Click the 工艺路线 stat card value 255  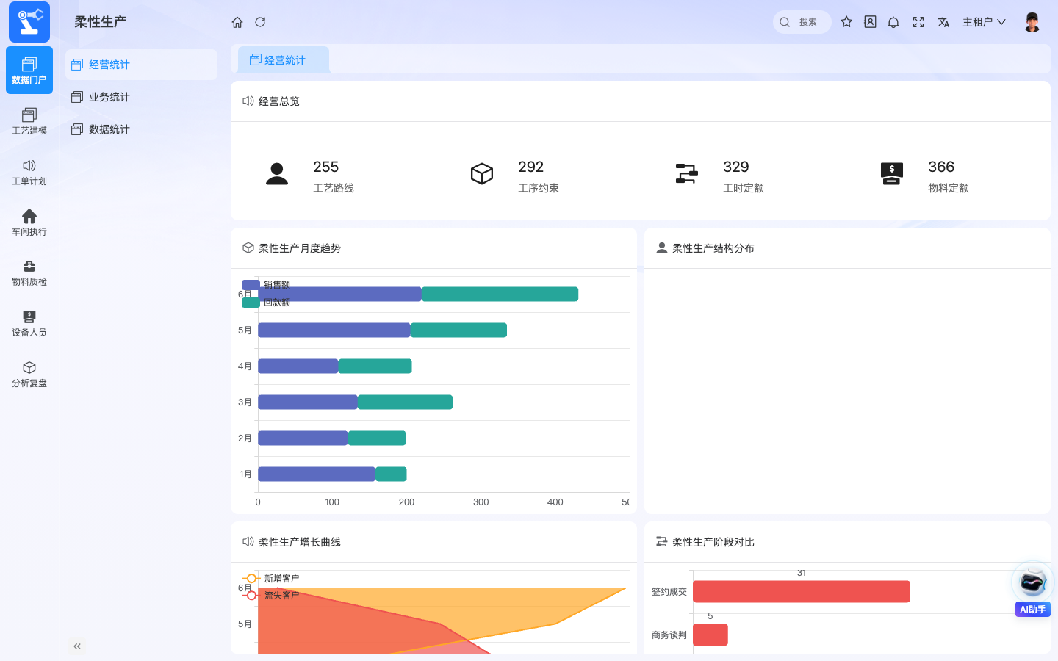(x=326, y=167)
